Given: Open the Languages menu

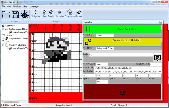Looking at the screenshot, I should coord(34,7).
